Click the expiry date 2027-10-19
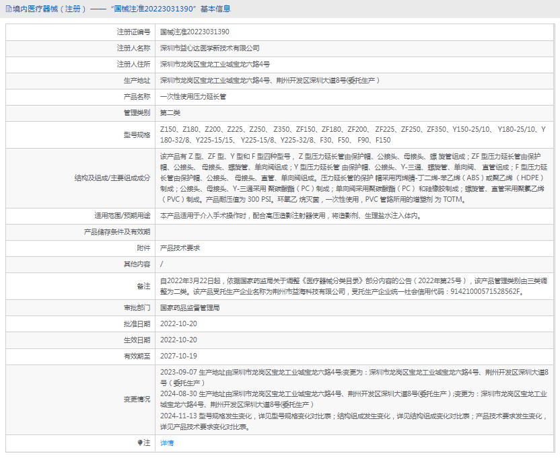 pos(178,356)
